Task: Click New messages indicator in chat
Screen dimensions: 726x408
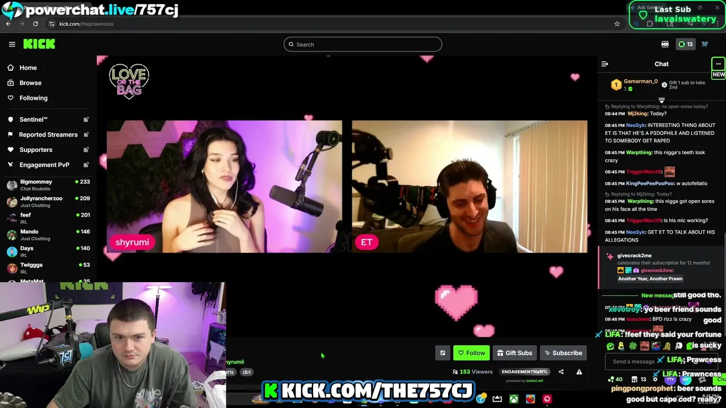Action: (x=658, y=295)
